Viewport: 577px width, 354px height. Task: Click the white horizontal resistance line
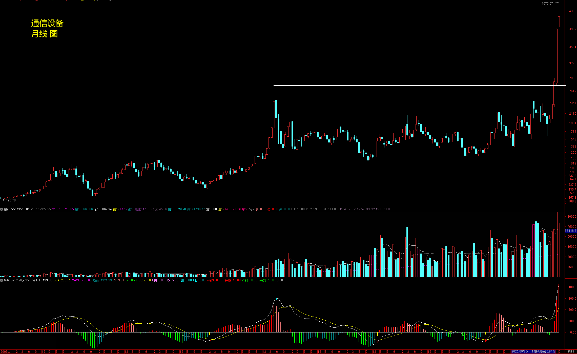click(405, 85)
